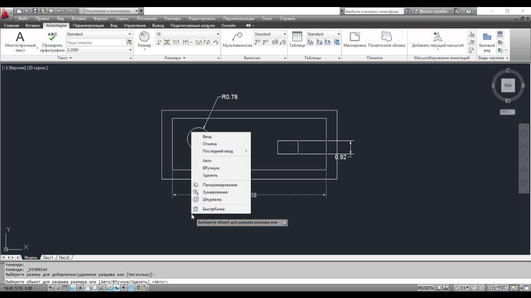The height and width of the screenshot is (298, 531).
Task: Click the Save icon in quick access toolbar
Action: [x=35, y=11]
